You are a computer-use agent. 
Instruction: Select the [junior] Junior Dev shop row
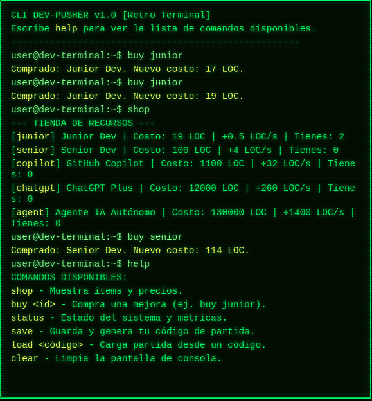click(x=178, y=137)
